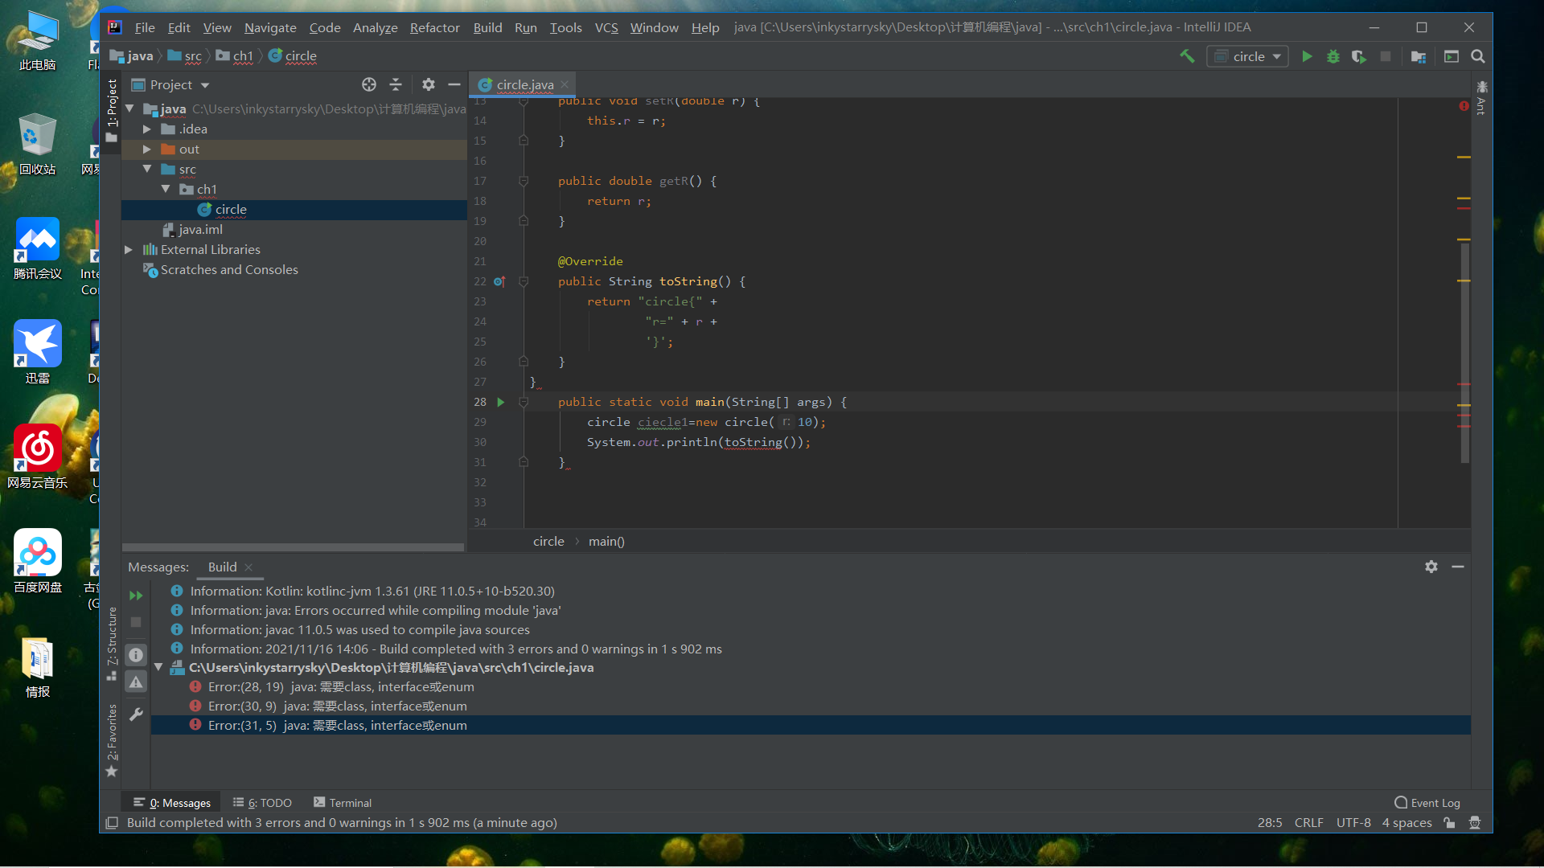1544x868 pixels.
Task: Toggle the error filter button in Messages sidebar
Action: [x=136, y=655]
